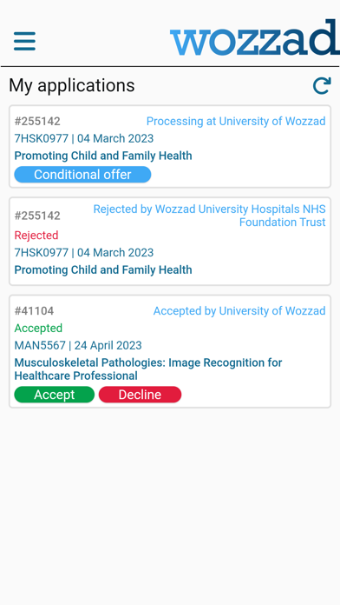
Task: Open Musculoskeletal Pathologies course title
Action: pyautogui.click(x=147, y=369)
